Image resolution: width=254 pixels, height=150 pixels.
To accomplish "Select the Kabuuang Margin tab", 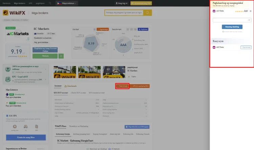I will [x=63, y=134].
